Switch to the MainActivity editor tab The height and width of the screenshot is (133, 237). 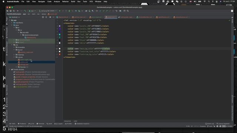62,17
